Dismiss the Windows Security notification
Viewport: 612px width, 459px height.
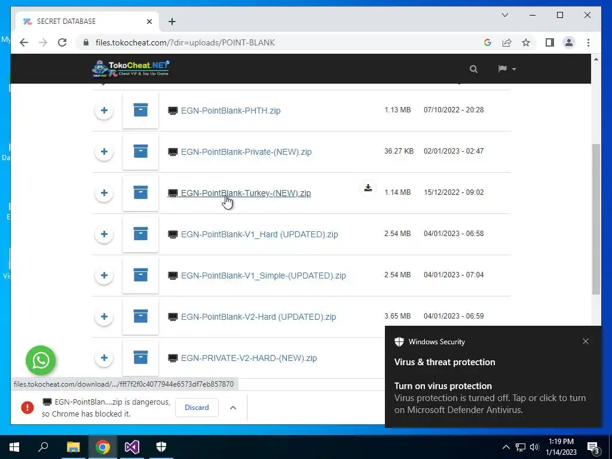[586, 341]
